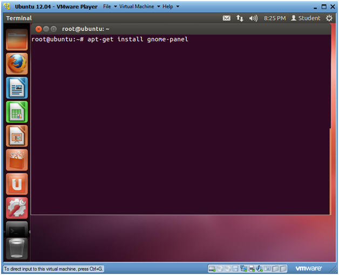
Task: Click the Terminal title in top panel
Action: coord(19,18)
